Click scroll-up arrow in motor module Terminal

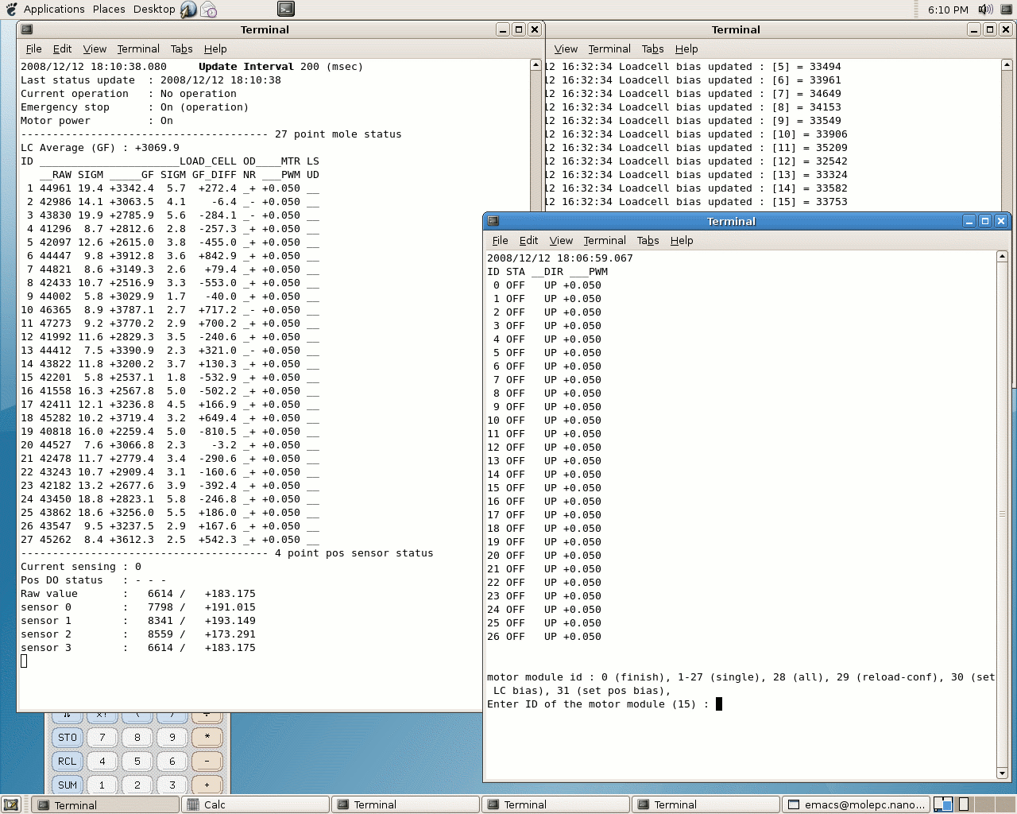tap(1002, 256)
